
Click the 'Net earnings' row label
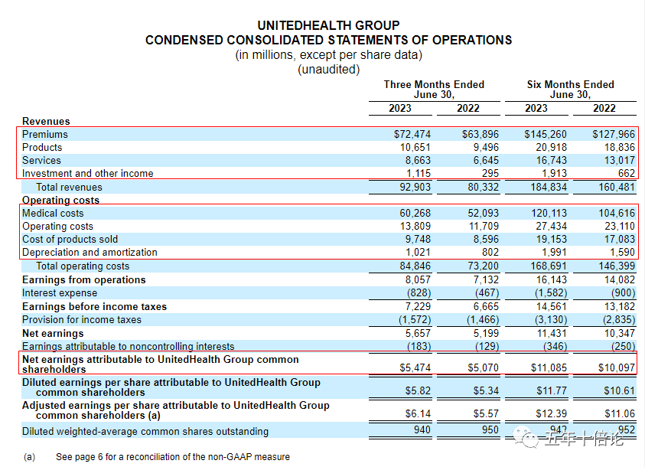pyautogui.click(x=53, y=334)
